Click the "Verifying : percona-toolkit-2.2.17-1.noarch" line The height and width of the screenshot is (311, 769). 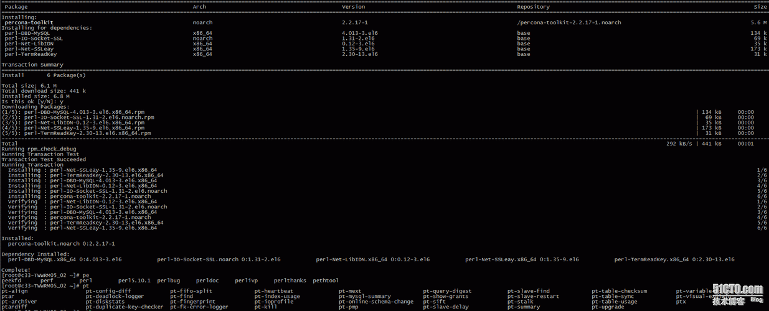point(79,218)
